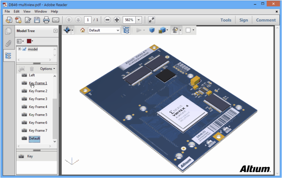This screenshot has width=282, height=178.
Task: Reset to Default View home icon
Action: pyautogui.click(x=83, y=30)
